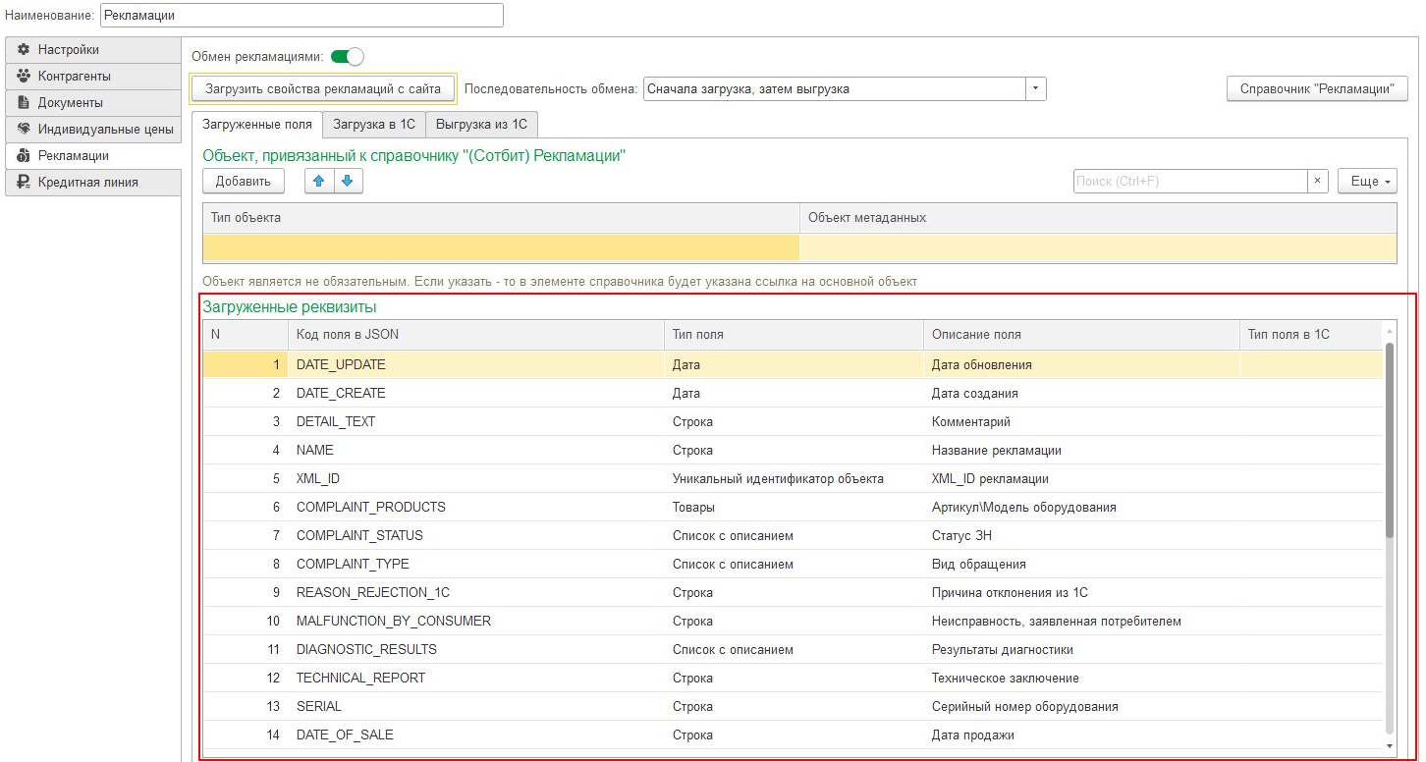This screenshot has height=762, width=1426.
Task: Click the gear icon beside Настройки
Action: (24, 50)
